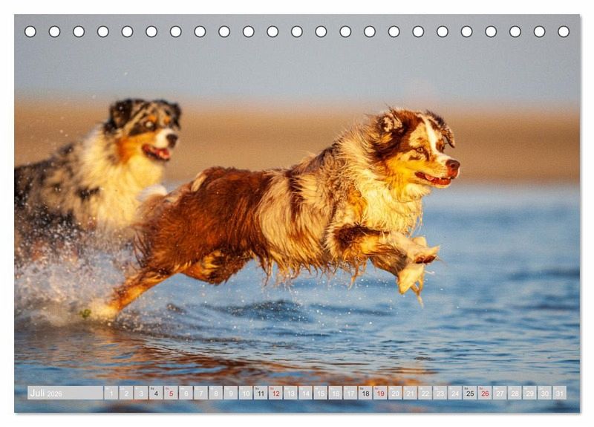Select red day 19 in the calendar strip
Image resolution: width=594 pixels, height=427 pixels.
tap(380, 393)
